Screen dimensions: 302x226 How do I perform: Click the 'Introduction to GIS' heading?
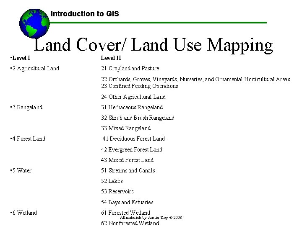85,14
